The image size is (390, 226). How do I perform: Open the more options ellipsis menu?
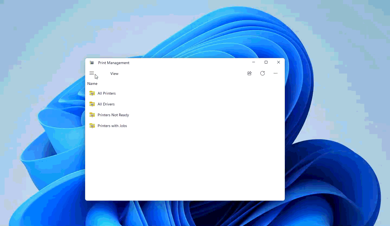(x=276, y=73)
